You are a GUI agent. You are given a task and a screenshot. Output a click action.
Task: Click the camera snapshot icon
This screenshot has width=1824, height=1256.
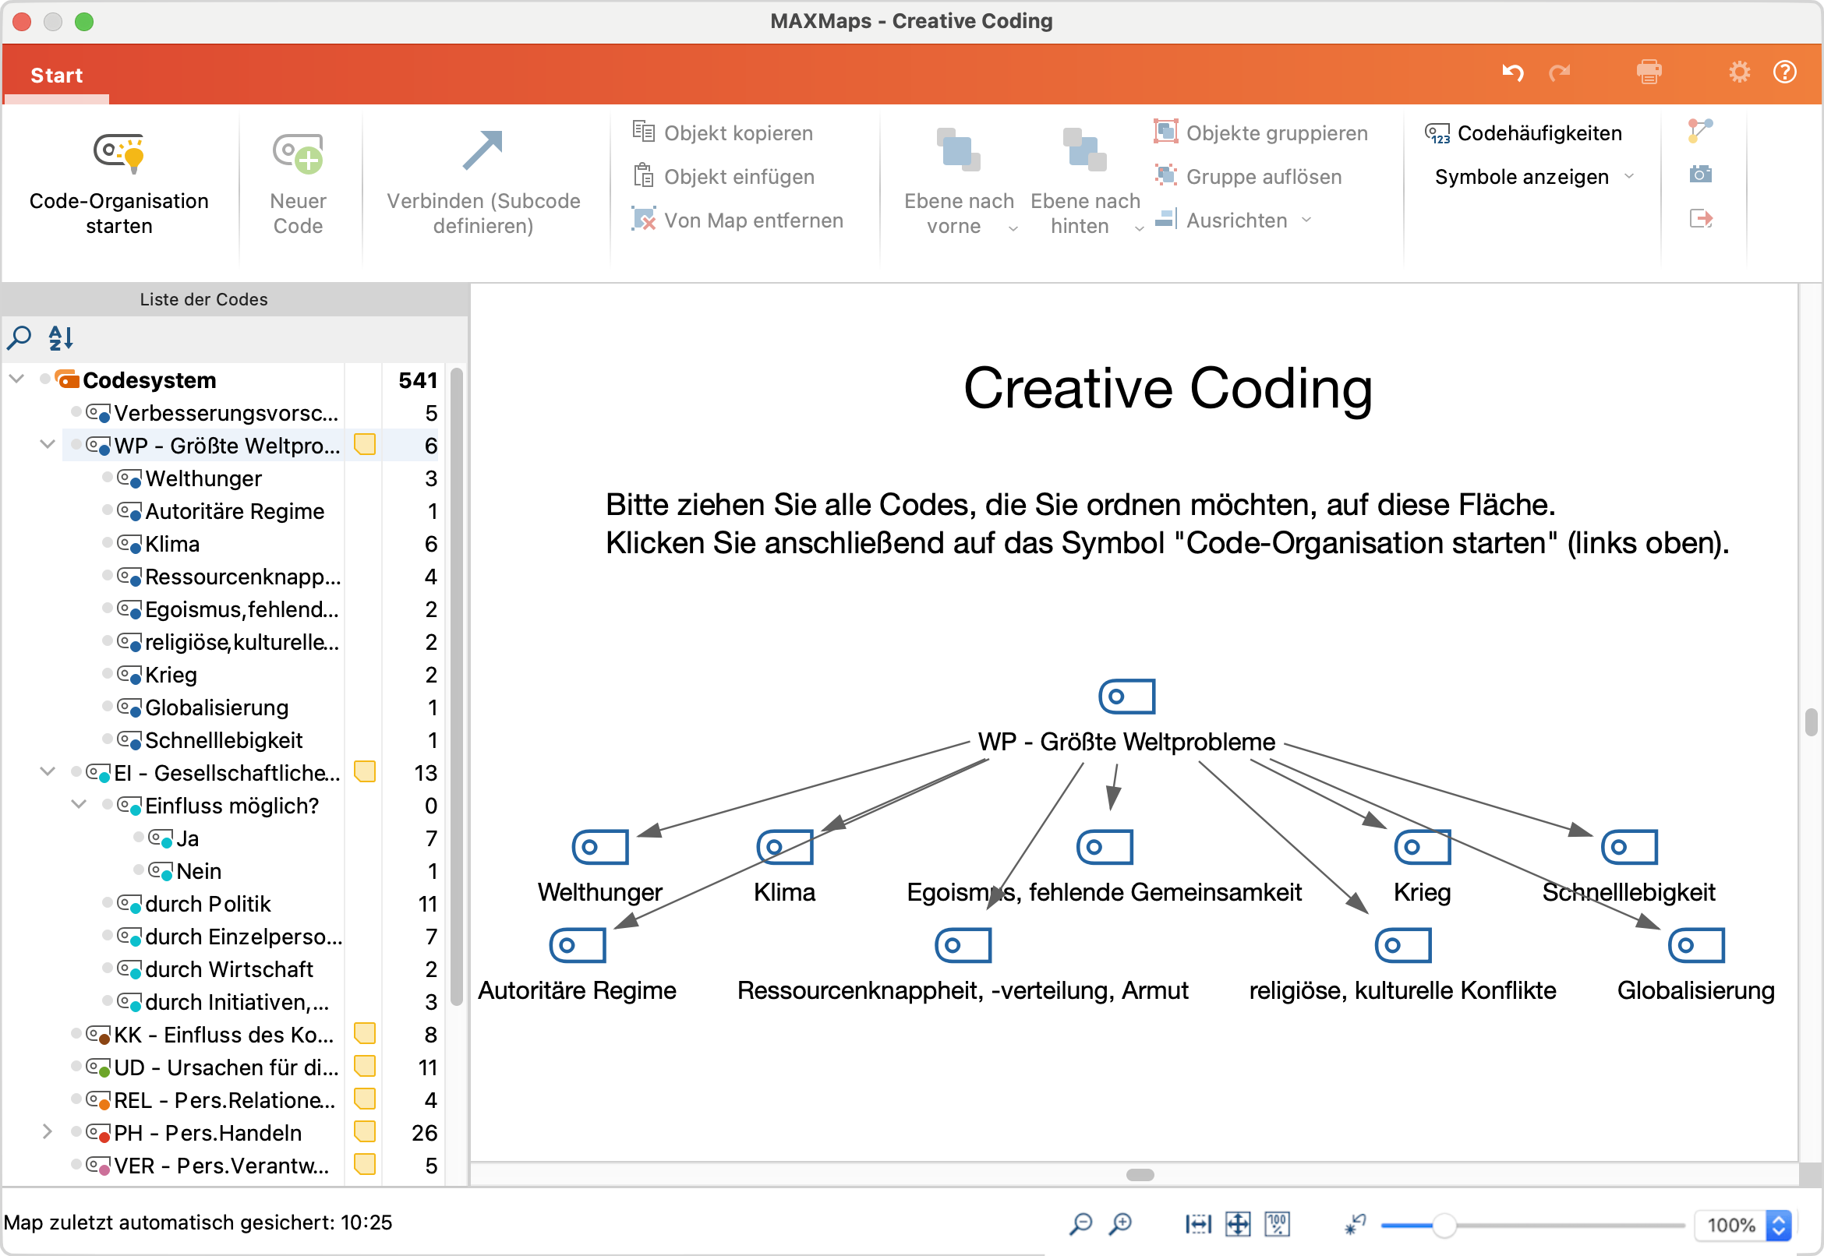pos(1699,174)
